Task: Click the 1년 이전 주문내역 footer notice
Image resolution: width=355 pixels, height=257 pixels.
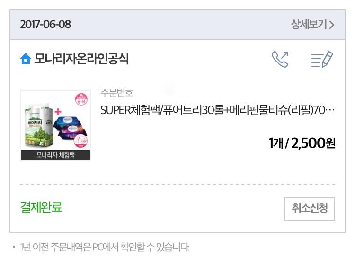Action: click(105, 247)
